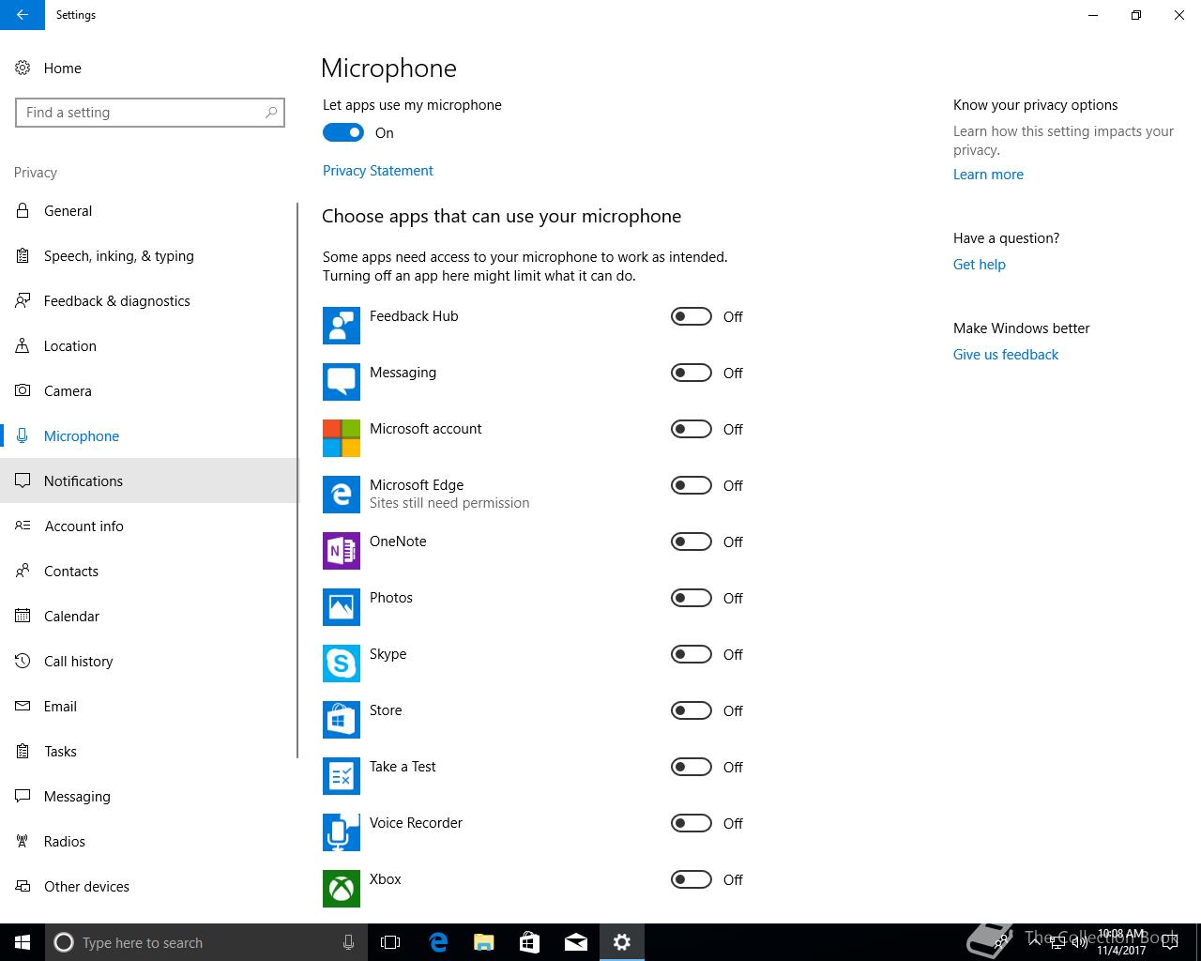Open Mail from taskbar
Viewport: 1201px width, 961px height.
(576, 942)
